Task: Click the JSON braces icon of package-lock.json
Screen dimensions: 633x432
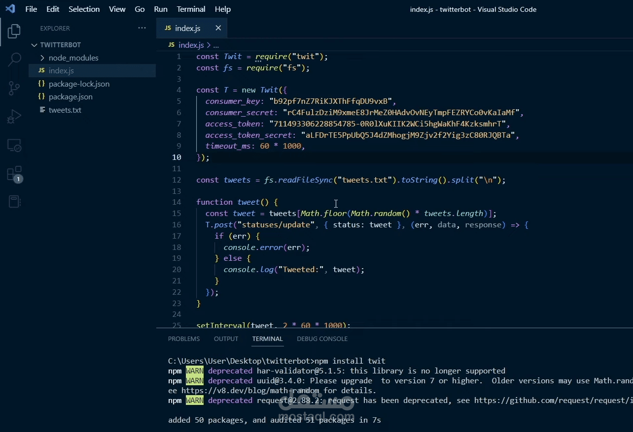Action: [x=41, y=84]
